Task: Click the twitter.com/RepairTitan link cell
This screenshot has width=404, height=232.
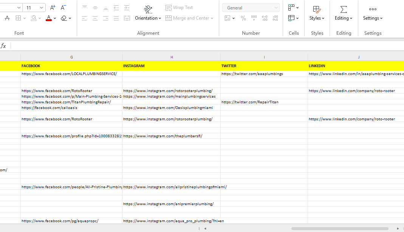Action: (x=250, y=102)
